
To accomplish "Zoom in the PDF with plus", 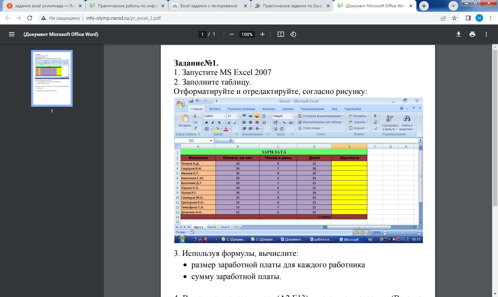I will 262,34.
